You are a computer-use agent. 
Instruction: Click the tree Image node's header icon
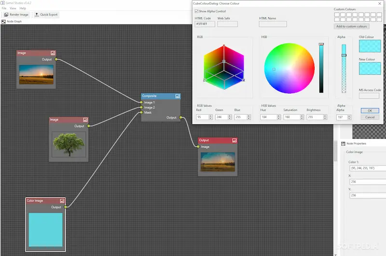pos(85,120)
